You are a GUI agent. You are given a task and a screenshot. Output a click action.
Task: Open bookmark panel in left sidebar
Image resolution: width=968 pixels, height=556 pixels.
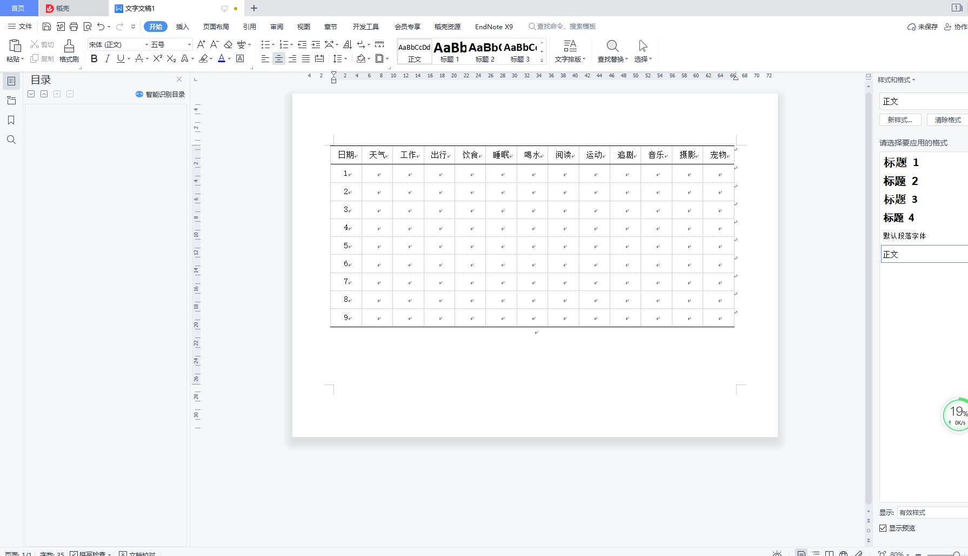tap(11, 120)
